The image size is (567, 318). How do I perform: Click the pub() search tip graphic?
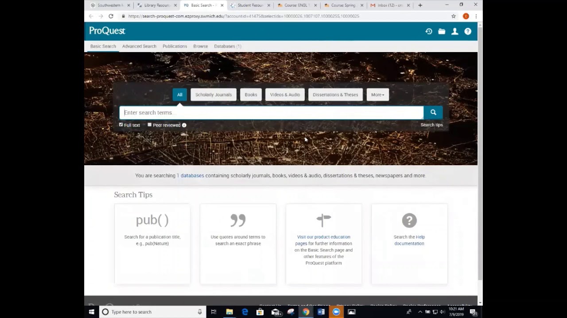tap(152, 220)
